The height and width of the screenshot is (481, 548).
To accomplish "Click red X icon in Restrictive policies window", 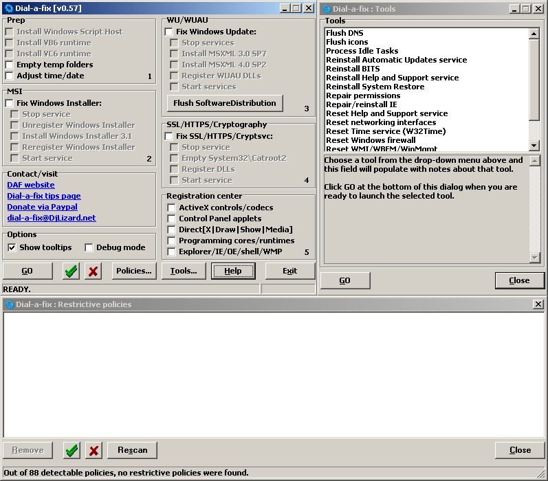I will (94, 450).
